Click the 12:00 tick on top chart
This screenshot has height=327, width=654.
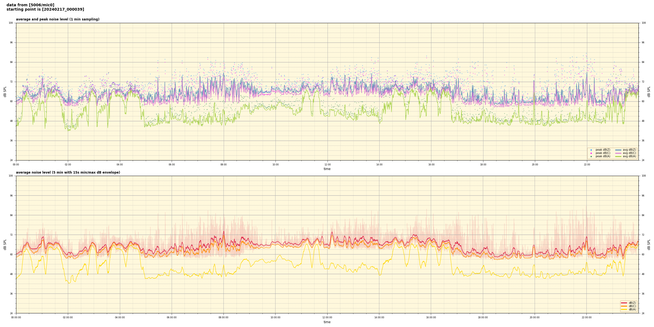coord(327,165)
